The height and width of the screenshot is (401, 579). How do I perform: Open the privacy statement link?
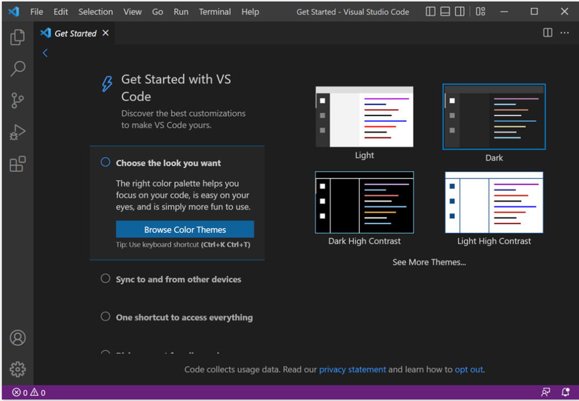click(352, 369)
